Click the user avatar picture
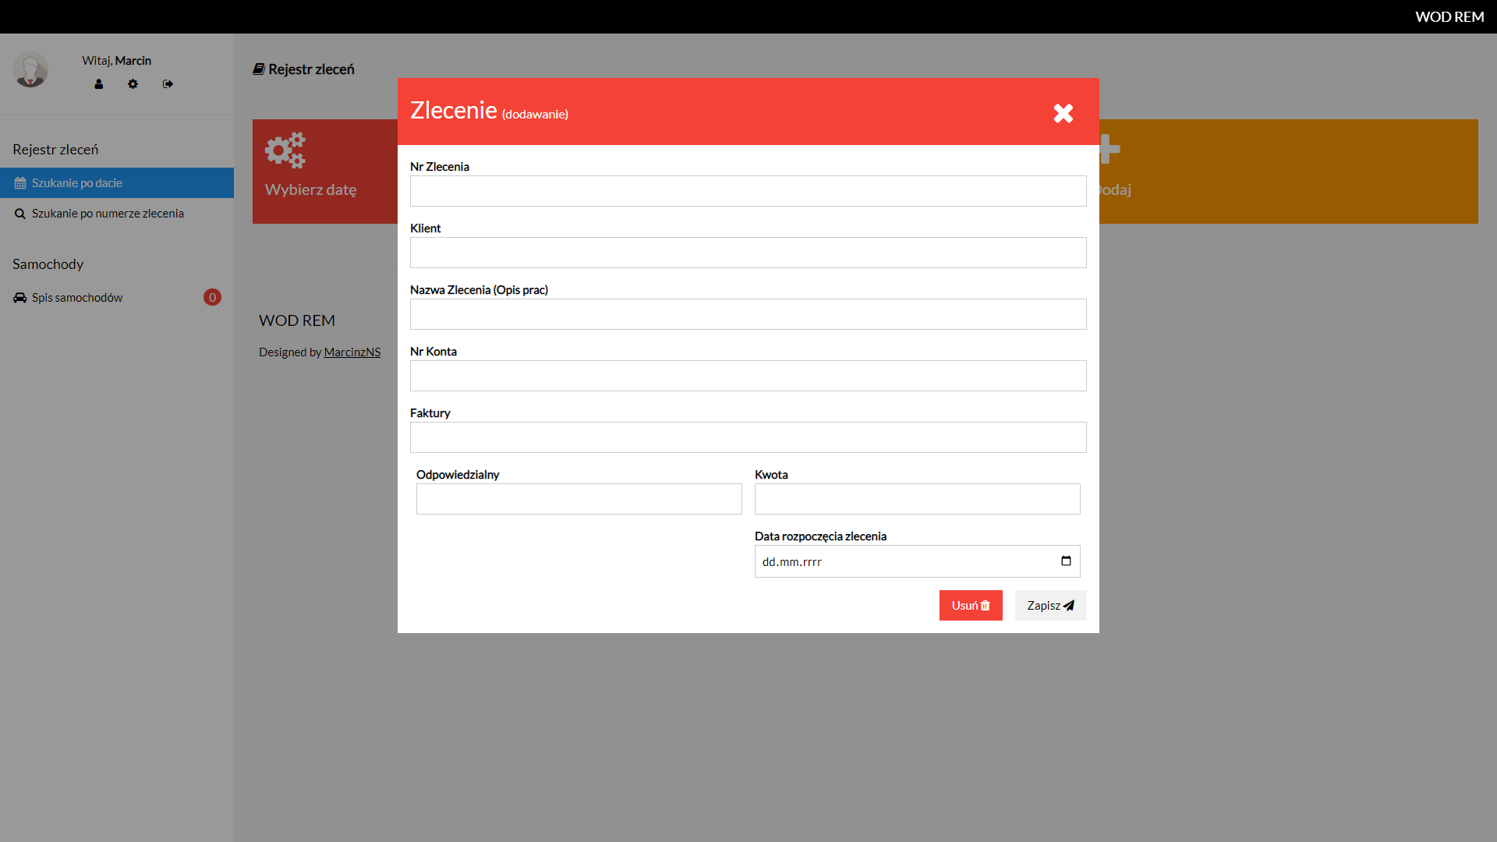Image resolution: width=1497 pixels, height=842 pixels. (30, 70)
